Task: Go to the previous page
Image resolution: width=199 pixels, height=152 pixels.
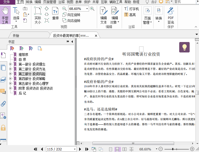Action: click(42, 149)
